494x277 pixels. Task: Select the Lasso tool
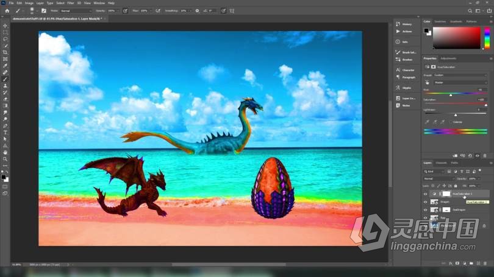coord(5,39)
